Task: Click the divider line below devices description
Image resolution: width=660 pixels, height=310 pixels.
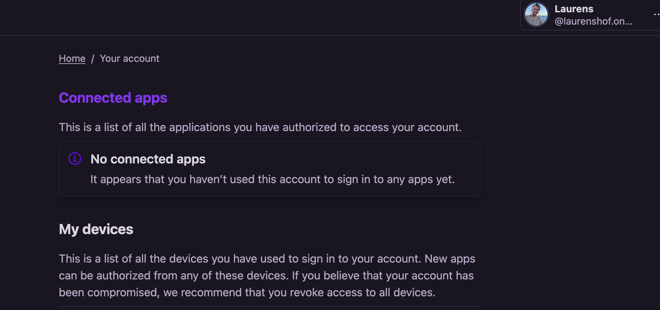Action: (x=269, y=306)
